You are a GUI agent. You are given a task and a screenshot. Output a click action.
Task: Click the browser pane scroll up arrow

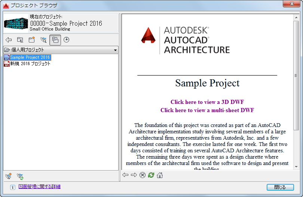[x=296, y=18]
